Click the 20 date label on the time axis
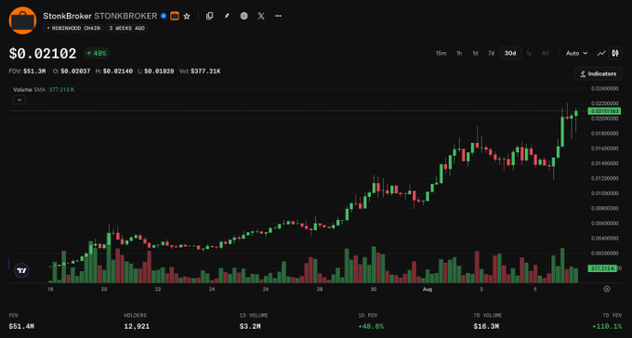Image resolution: width=632 pixels, height=338 pixels. tap(104, 290)
